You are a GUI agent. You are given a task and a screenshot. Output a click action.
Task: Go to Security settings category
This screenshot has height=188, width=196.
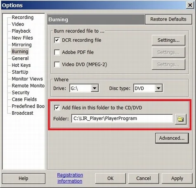[x=21, y=92]
